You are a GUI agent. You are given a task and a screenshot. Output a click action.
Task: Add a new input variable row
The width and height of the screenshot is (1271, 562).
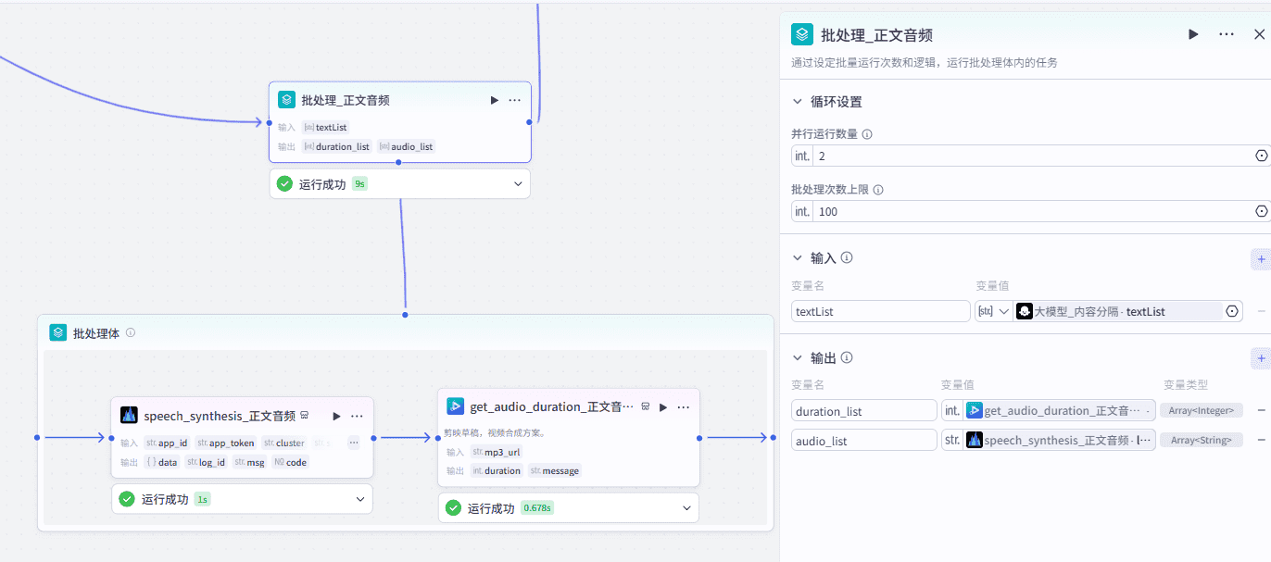[x=1261, y=258]
